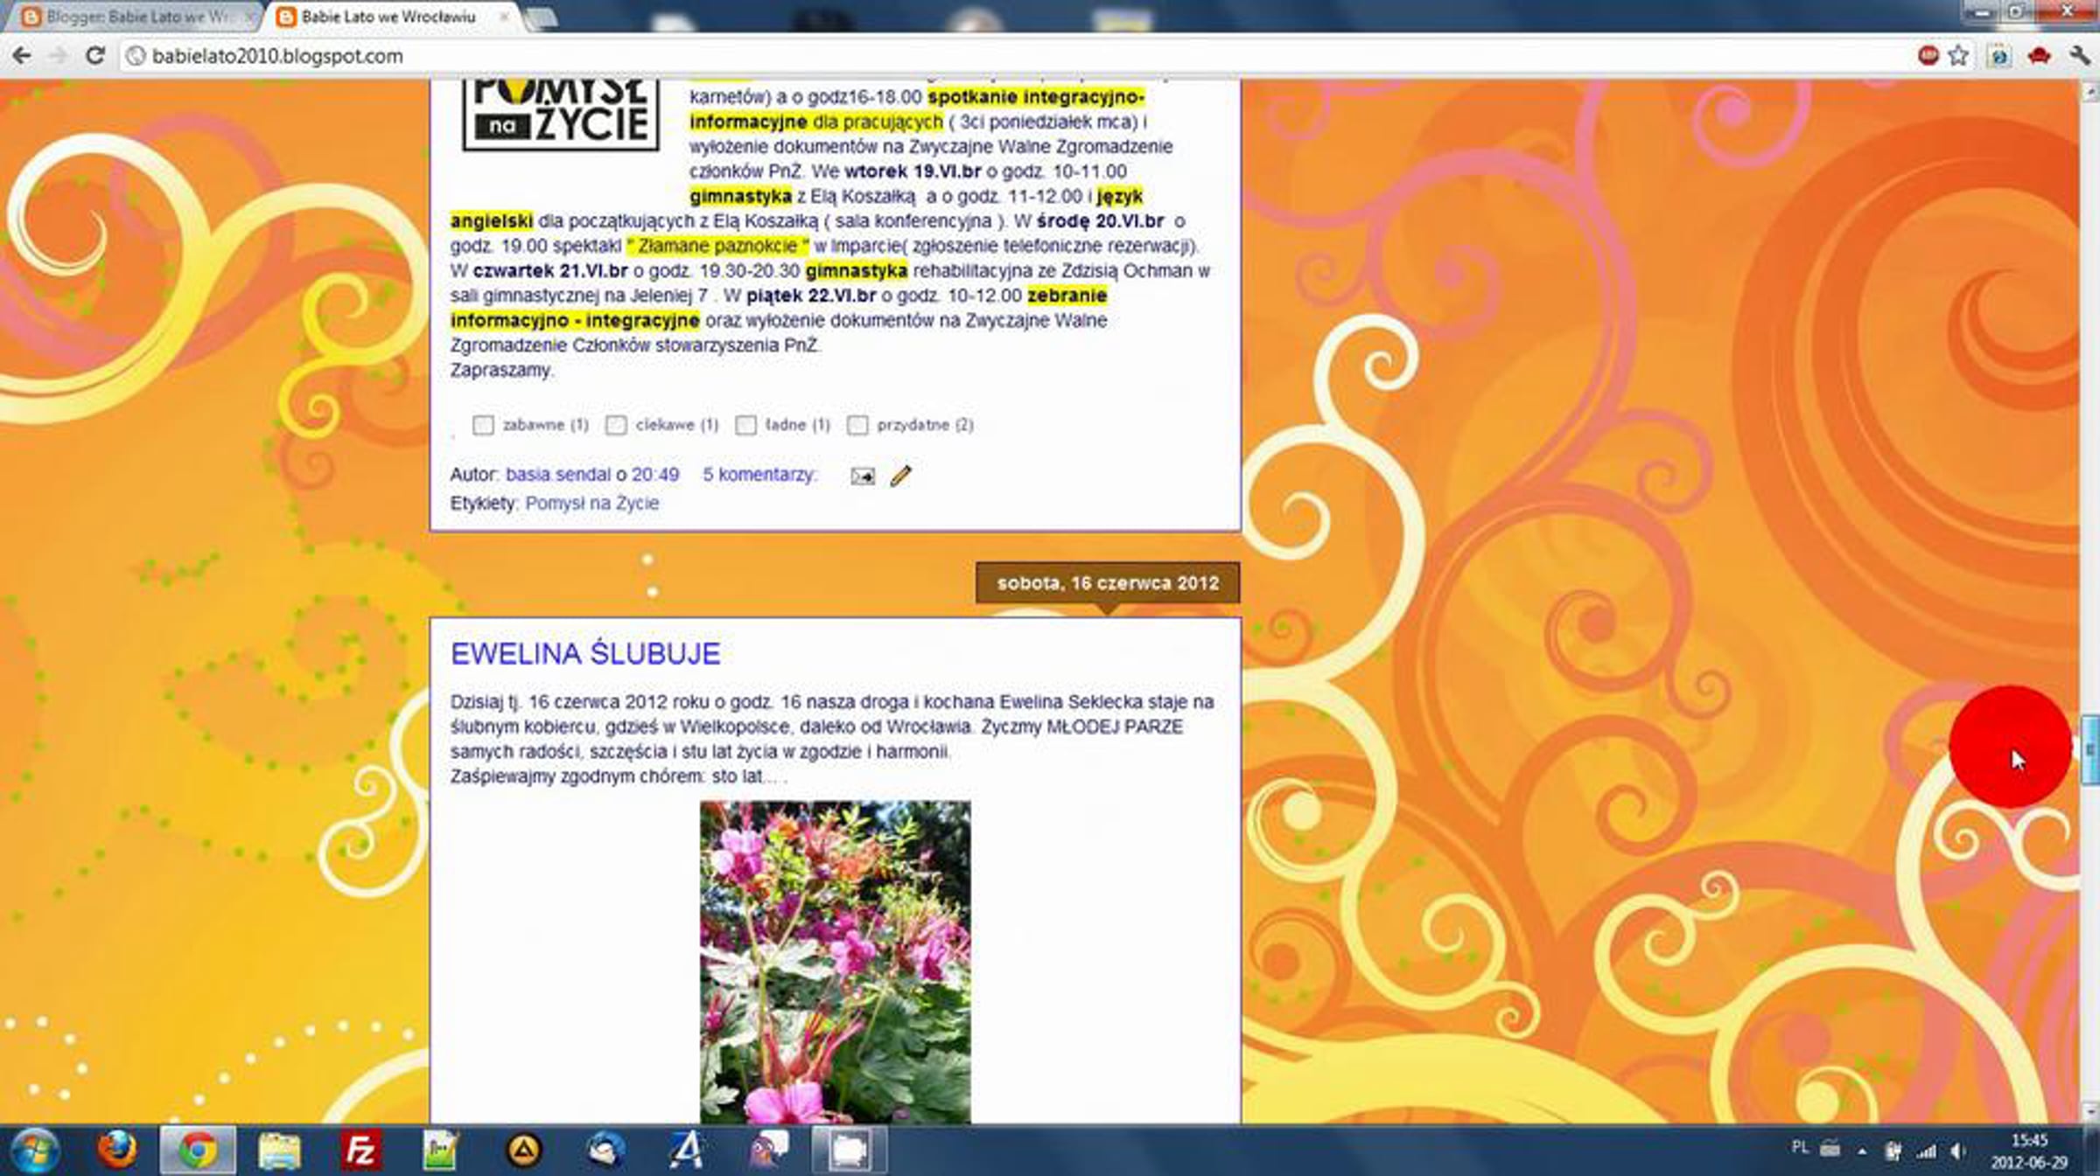Image resolution: width=2100 pixels, height=1176 pixels.
Task: Open the 'EWELINA ŚLUBUJE' post title
Action: pyautogui.click(x=585, y=654)
